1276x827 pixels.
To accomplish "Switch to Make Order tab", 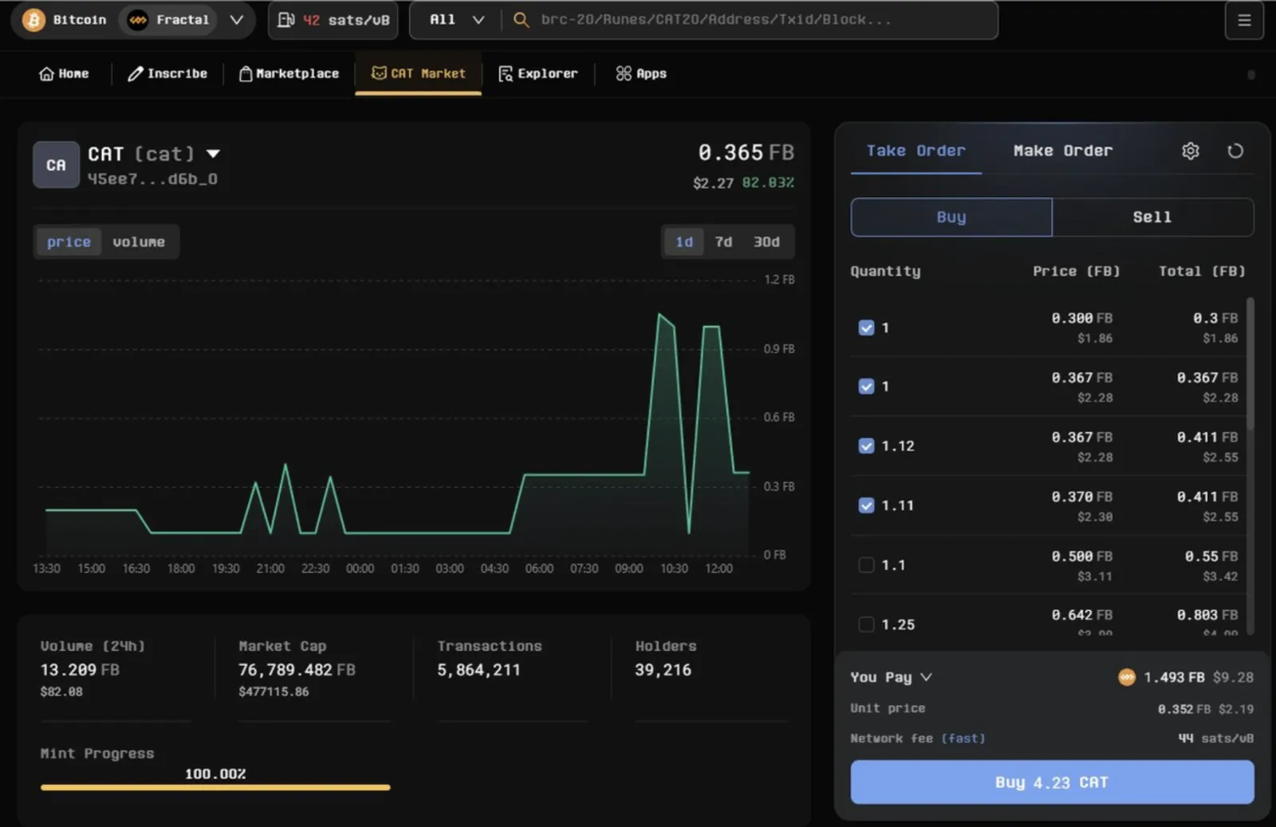I will 1063,151.
